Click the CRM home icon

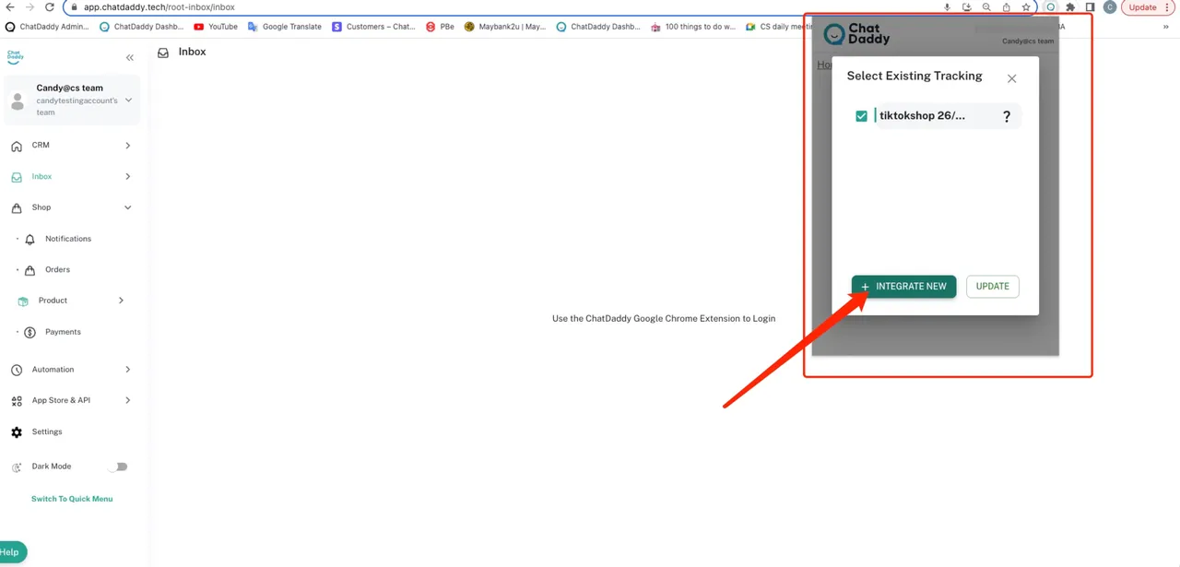point(17,146)
